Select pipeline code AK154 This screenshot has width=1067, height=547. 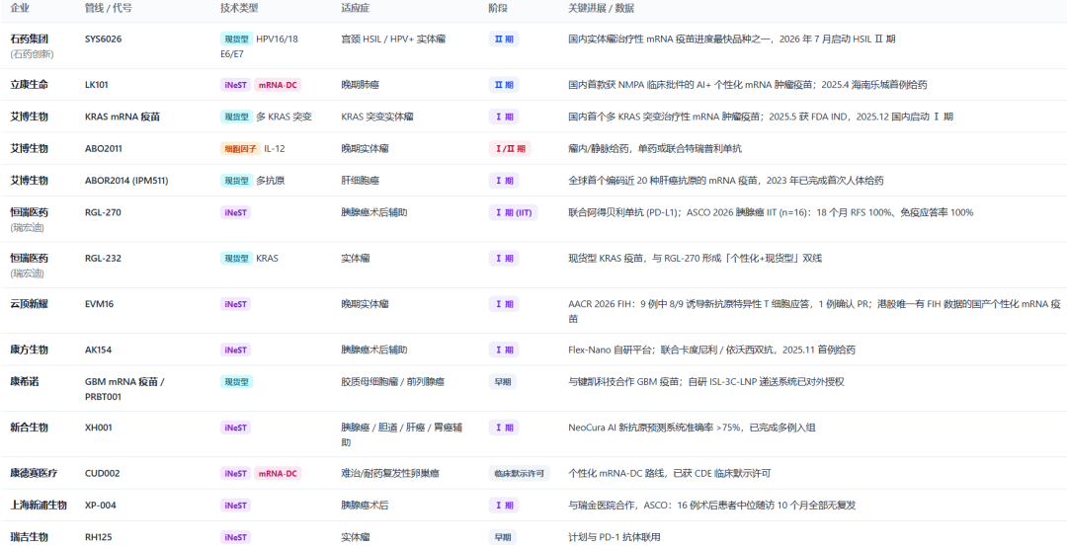coord(99,350)
